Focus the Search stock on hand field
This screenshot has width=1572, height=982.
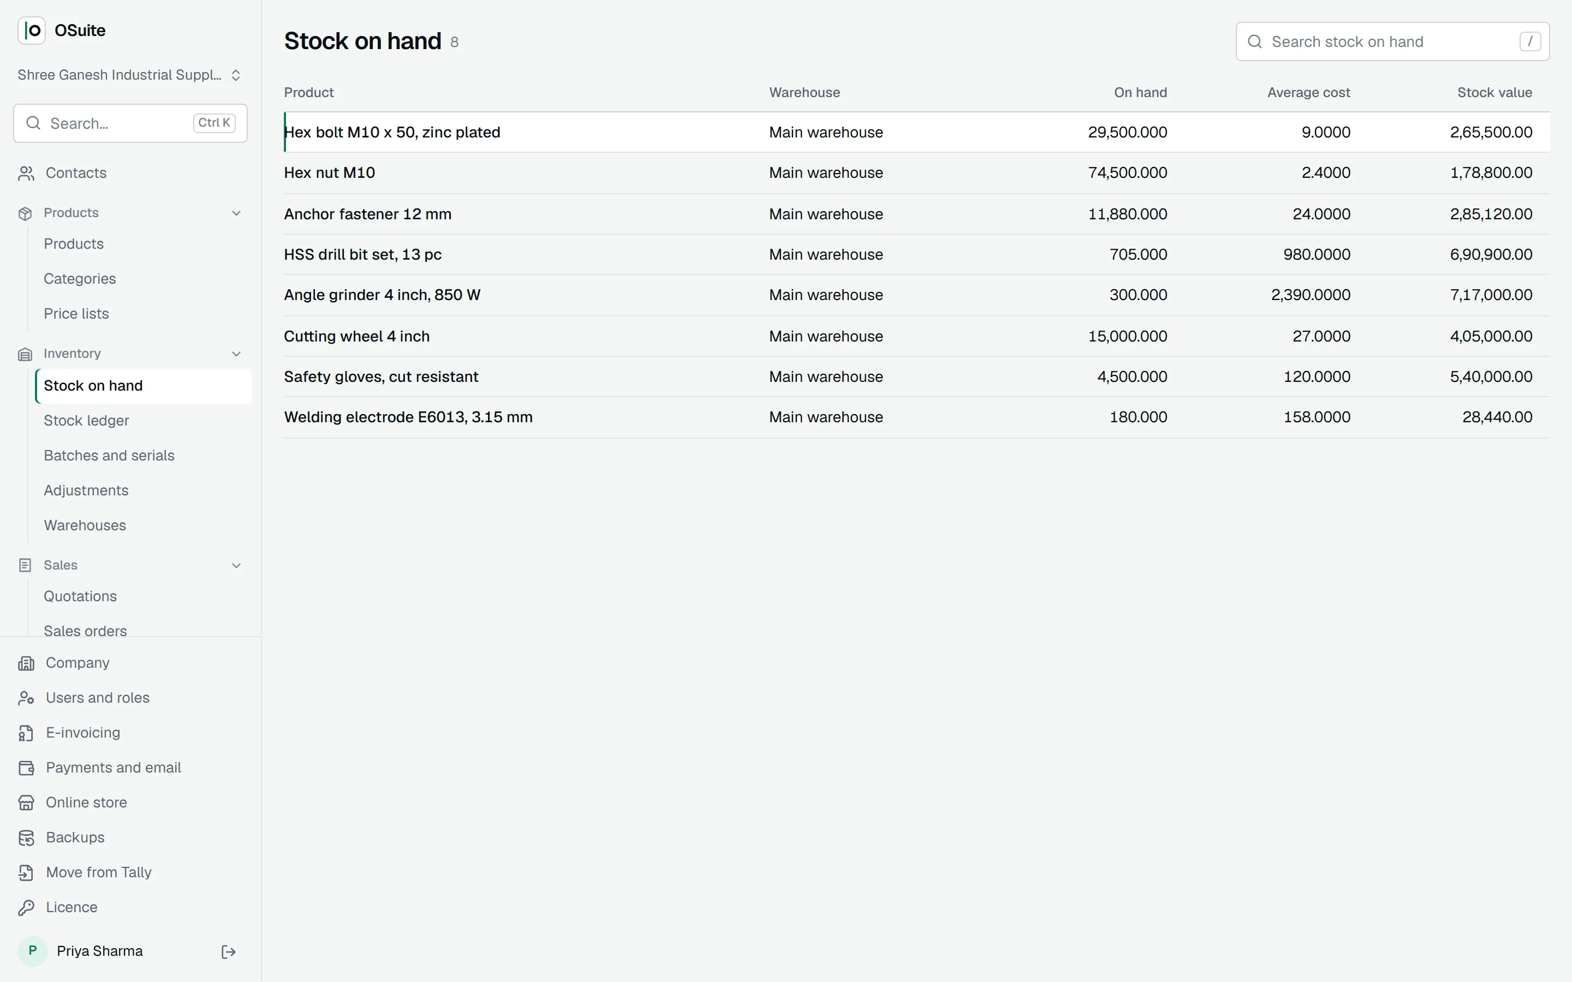click(1392, 41)
